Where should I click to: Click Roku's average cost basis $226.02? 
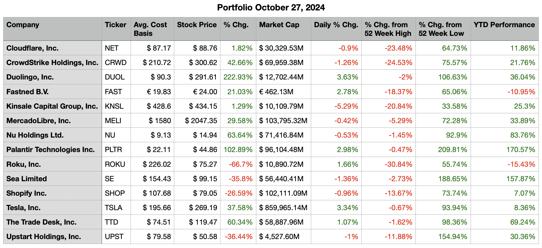(157, 164)
